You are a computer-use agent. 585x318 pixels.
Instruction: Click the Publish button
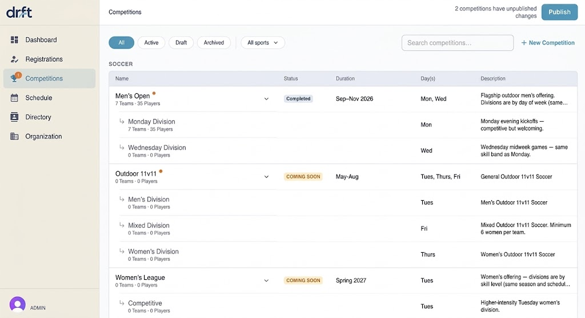pyautogui.click(x=559, y=12)
